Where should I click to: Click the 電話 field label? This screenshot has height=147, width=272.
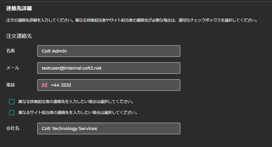tap(11, 85)
